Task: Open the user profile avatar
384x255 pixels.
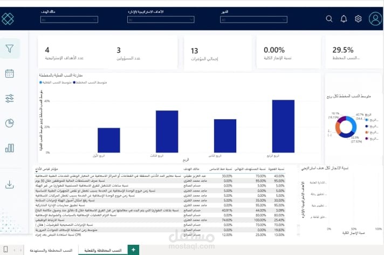Action: 375,19
